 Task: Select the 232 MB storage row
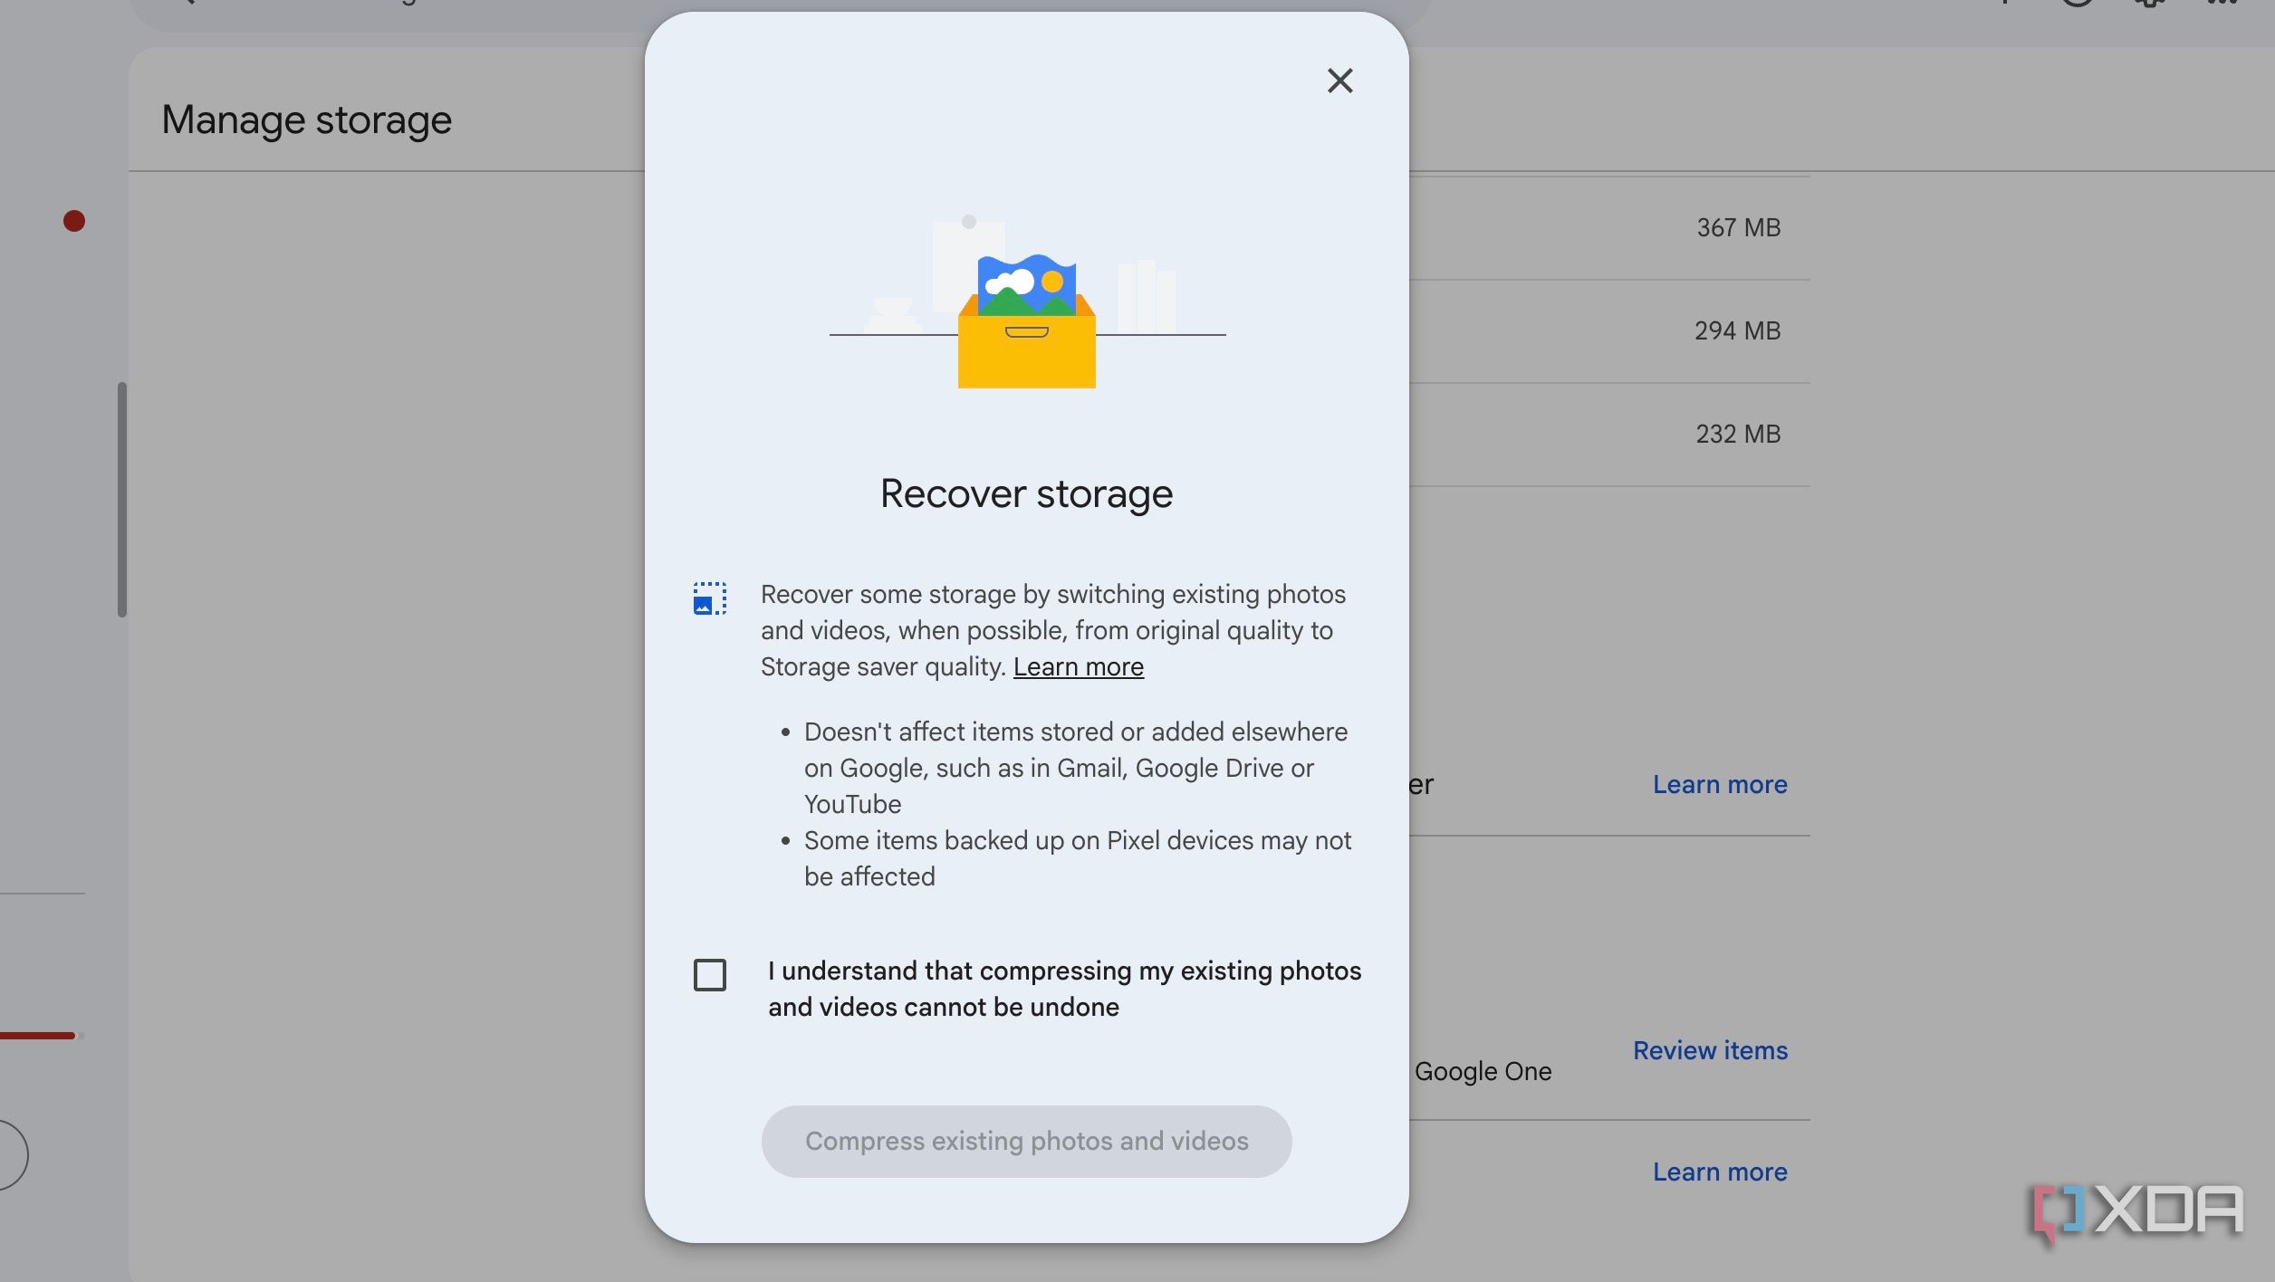(1609, 434)
